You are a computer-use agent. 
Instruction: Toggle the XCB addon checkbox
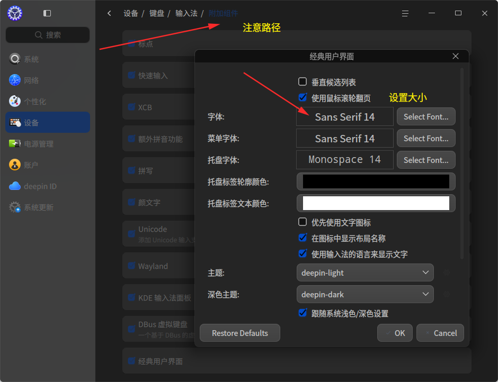point(131,107)
